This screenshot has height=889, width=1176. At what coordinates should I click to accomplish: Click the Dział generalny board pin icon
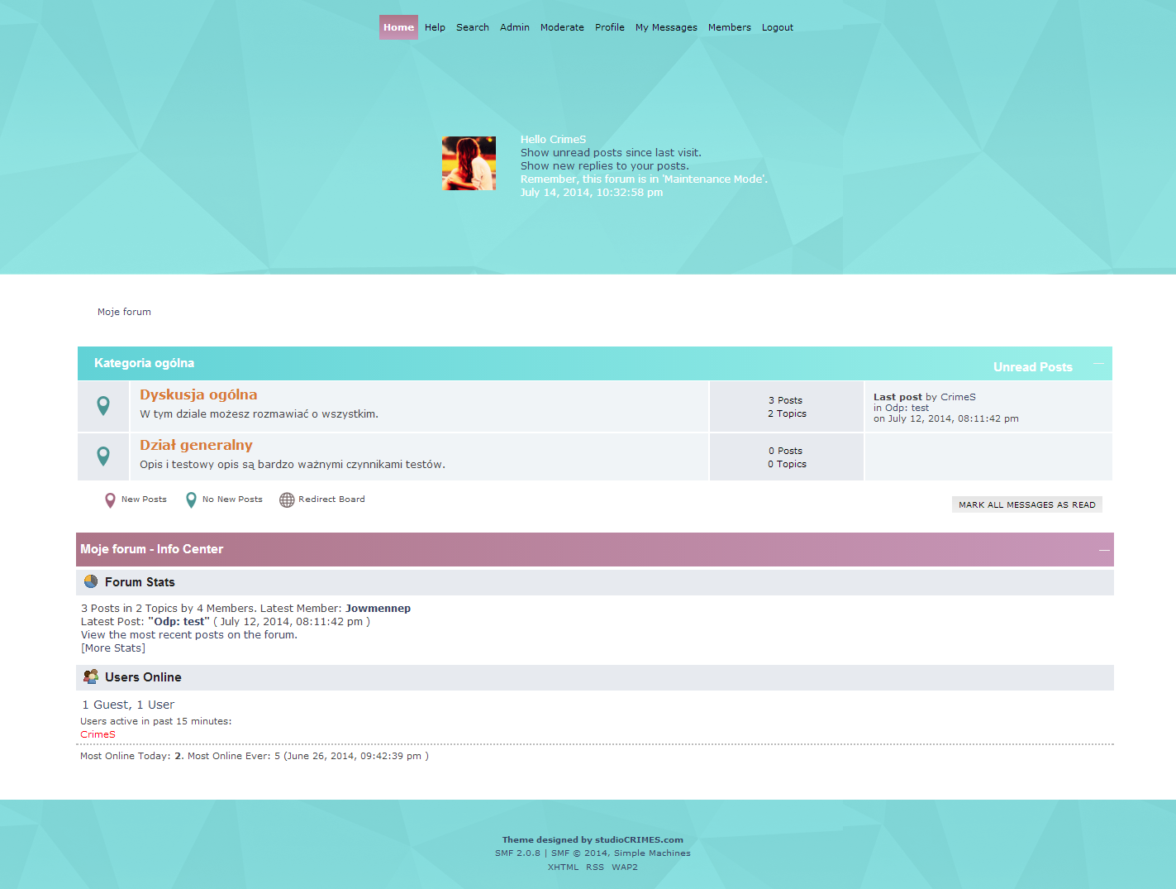(102, 456)
